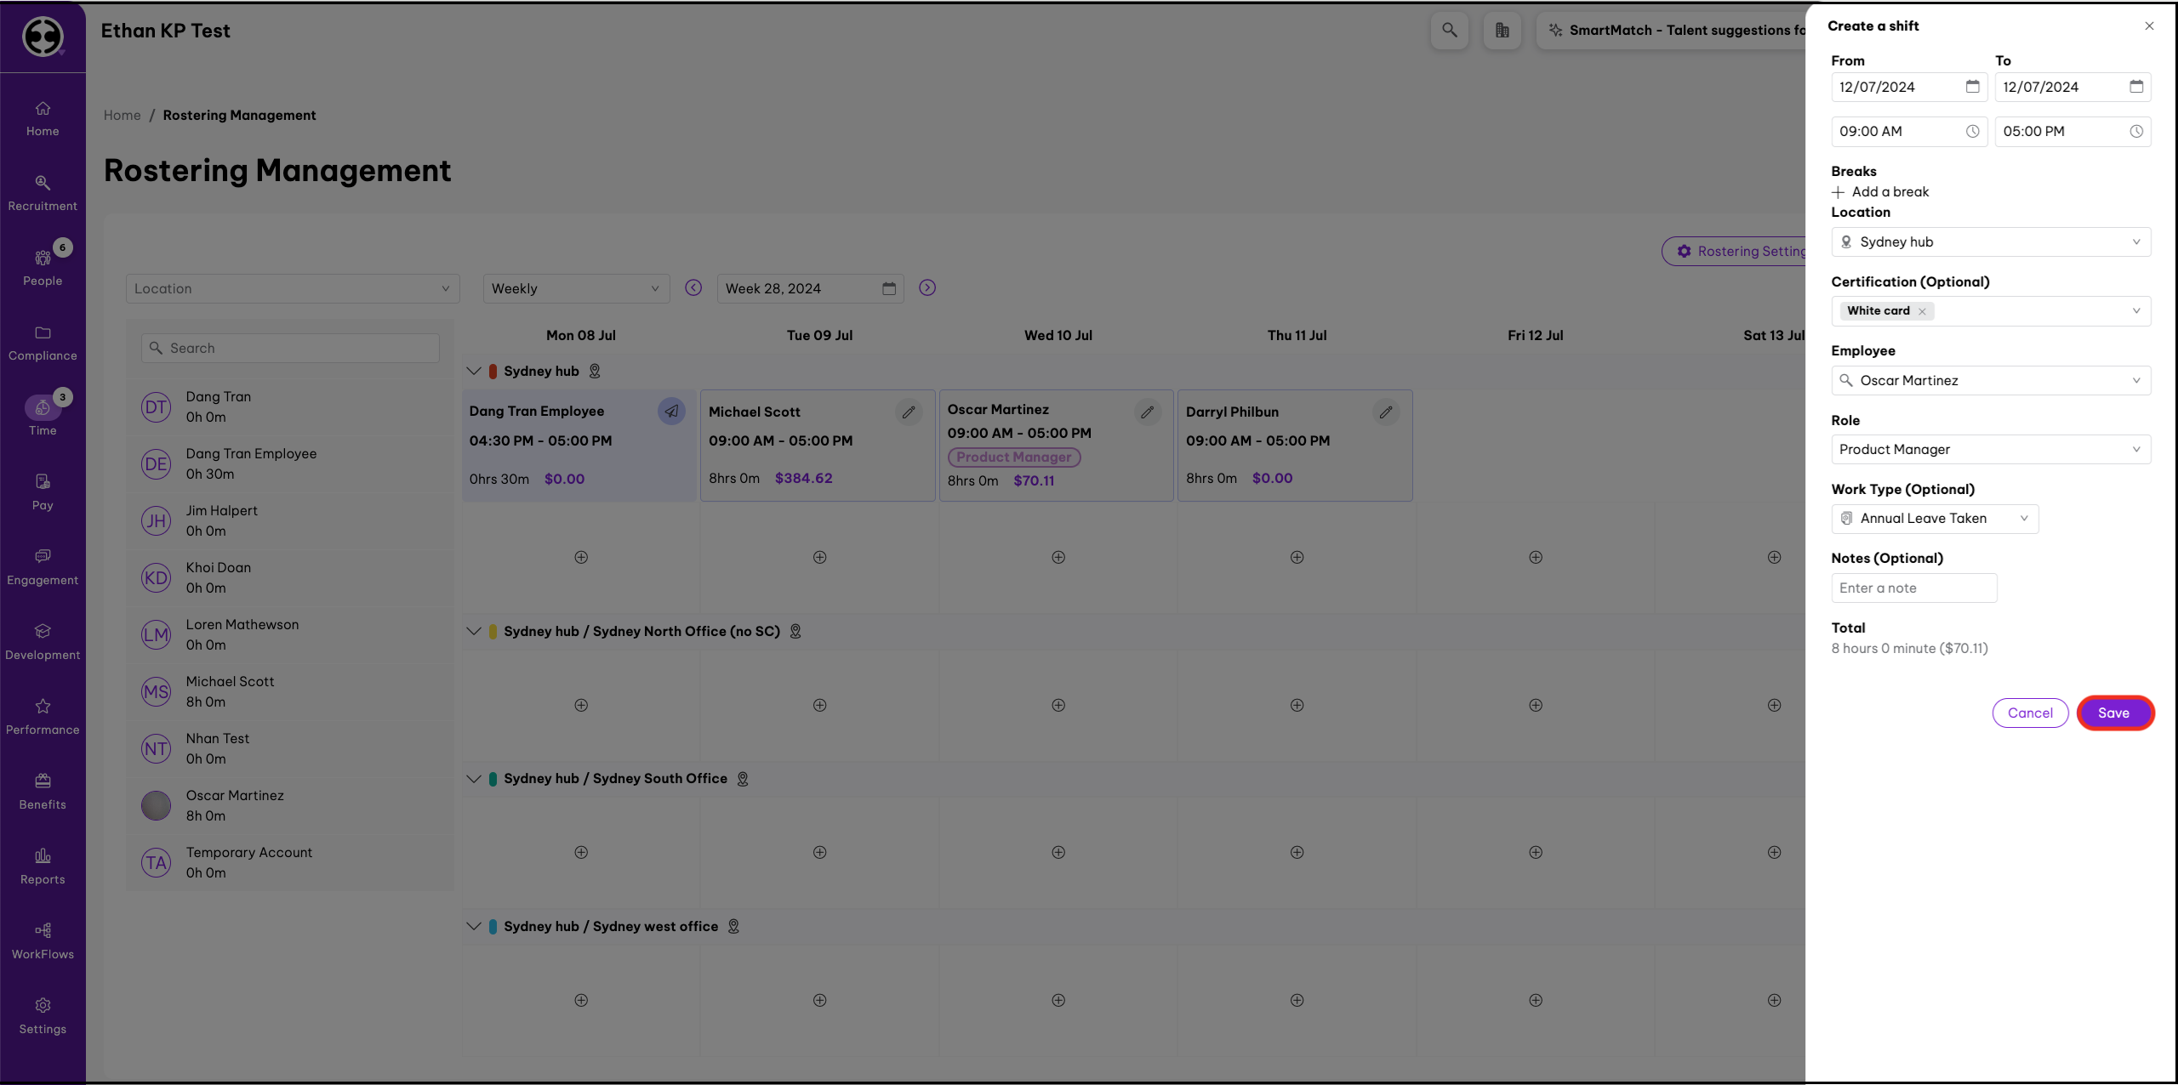2178x1085 pixels.
Task: Click the Cancel button
Action: (x=2030, y=713)
